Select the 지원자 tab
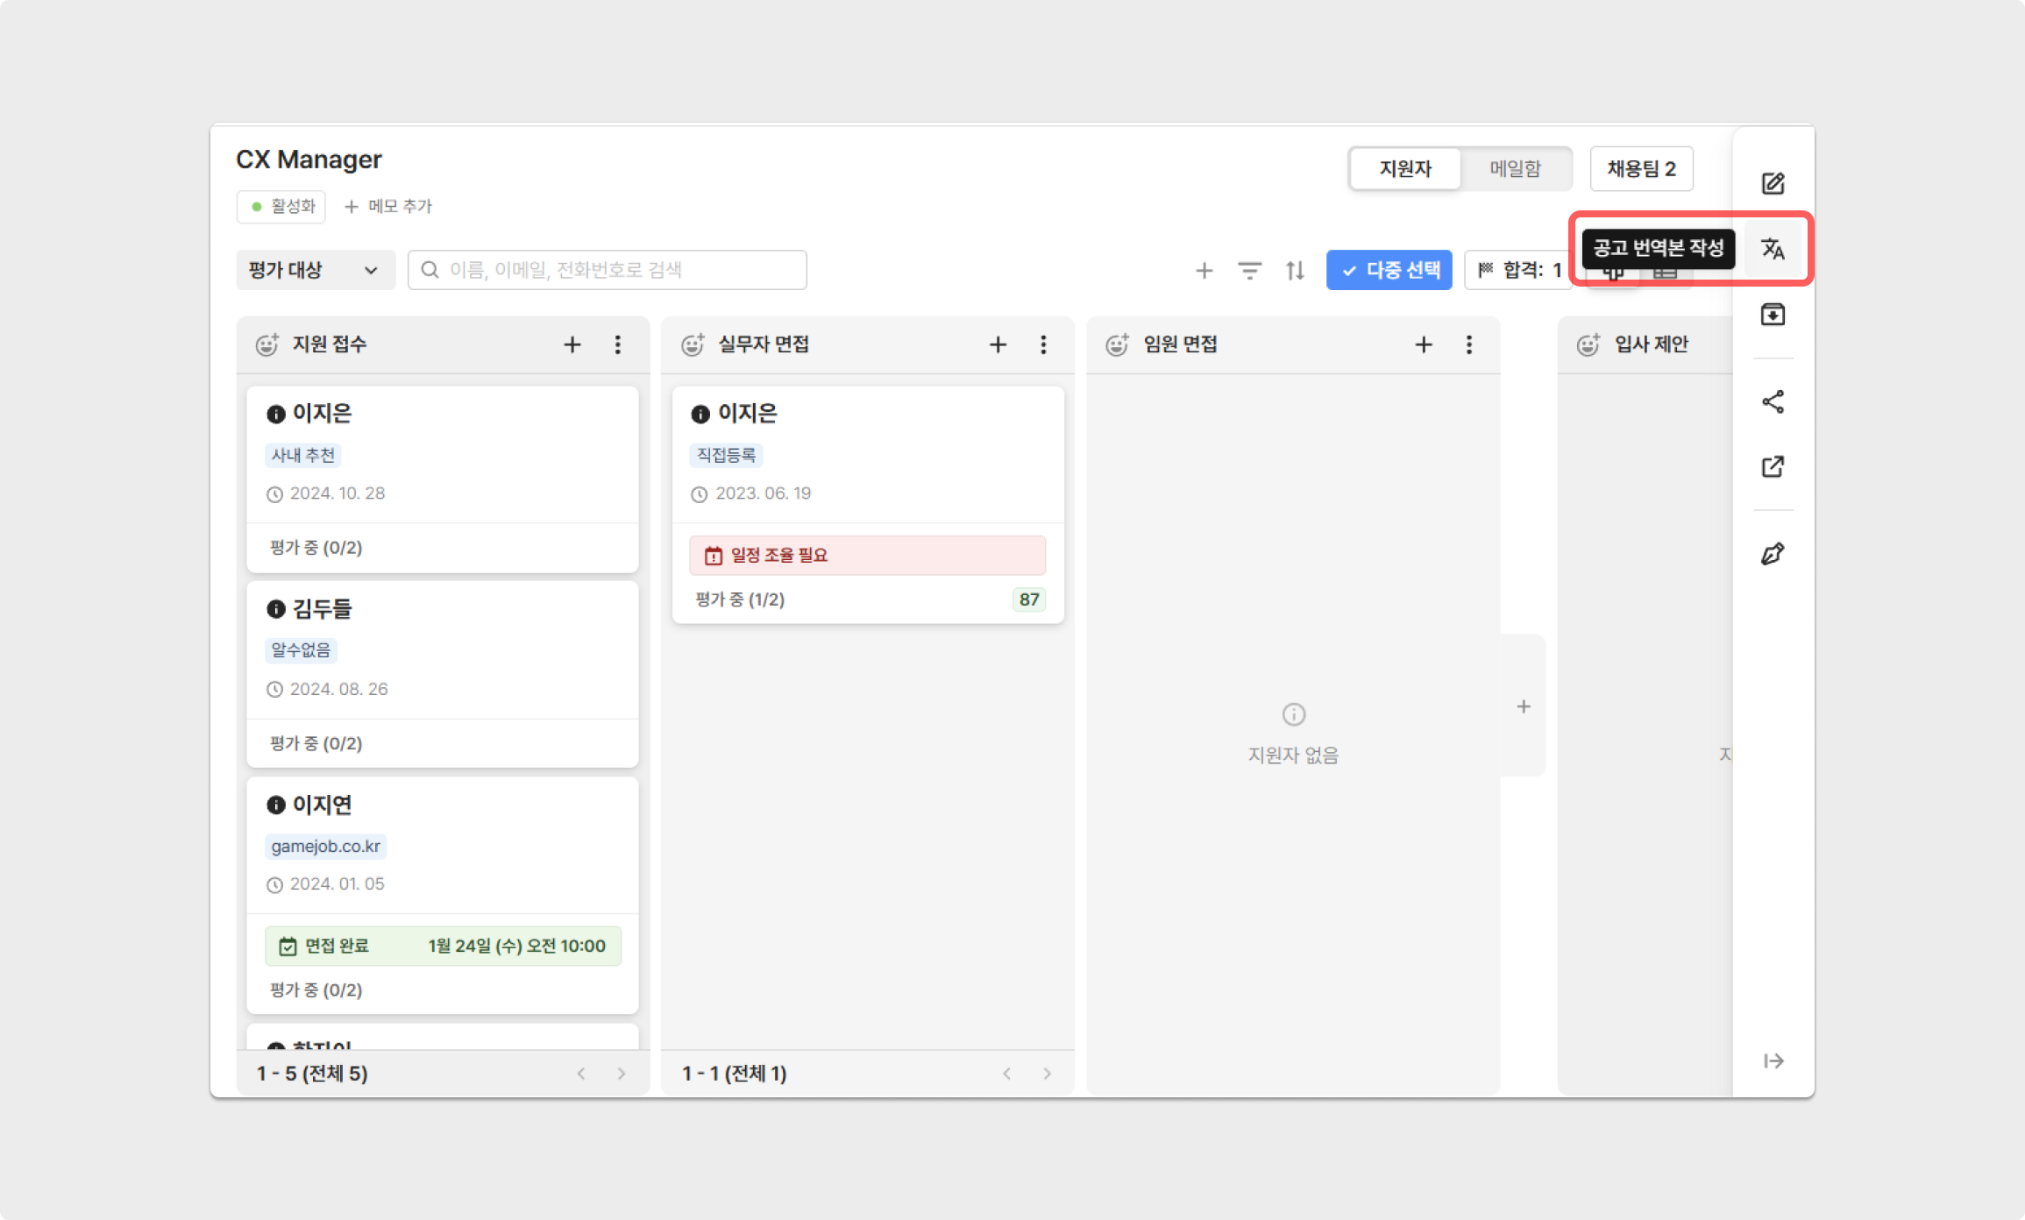Viewport: 2025px width, 1220px height. [1405, 168]
